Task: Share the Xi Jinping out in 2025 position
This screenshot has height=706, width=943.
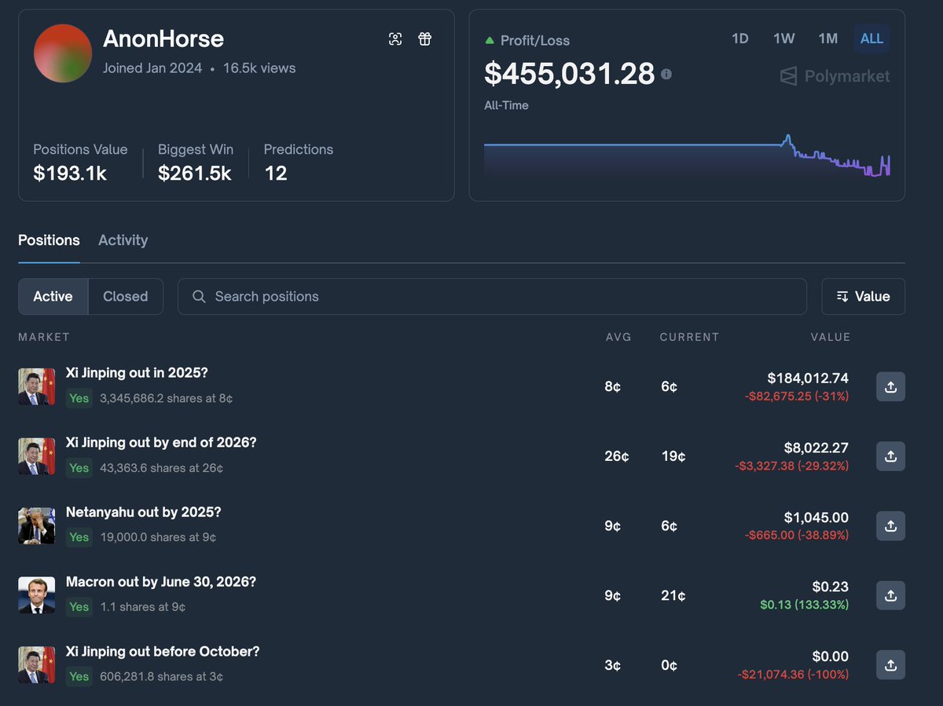Action: point(890,386)
